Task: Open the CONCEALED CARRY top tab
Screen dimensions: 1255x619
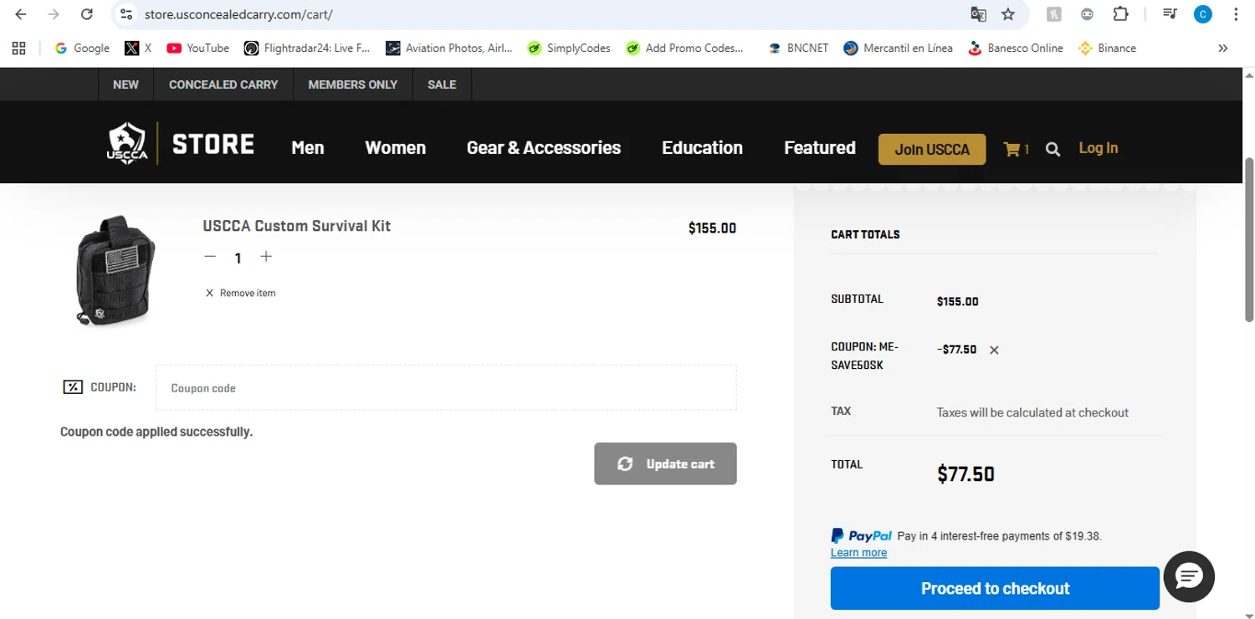Action: tap(223, 84)
